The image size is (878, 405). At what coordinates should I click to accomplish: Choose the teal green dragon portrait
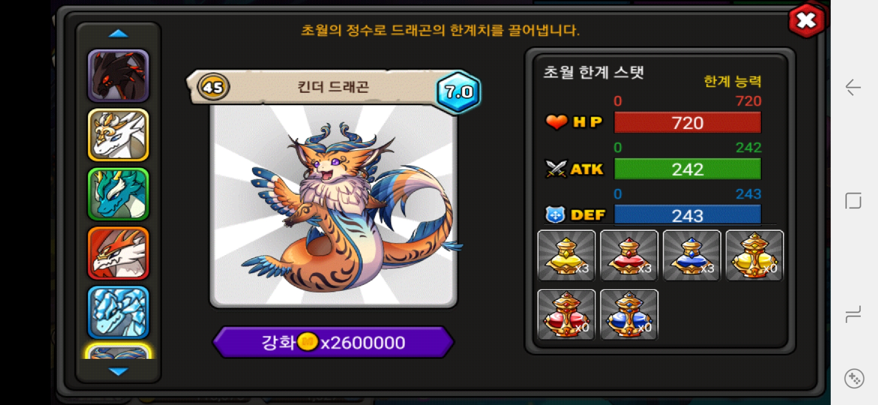point(118,194)
